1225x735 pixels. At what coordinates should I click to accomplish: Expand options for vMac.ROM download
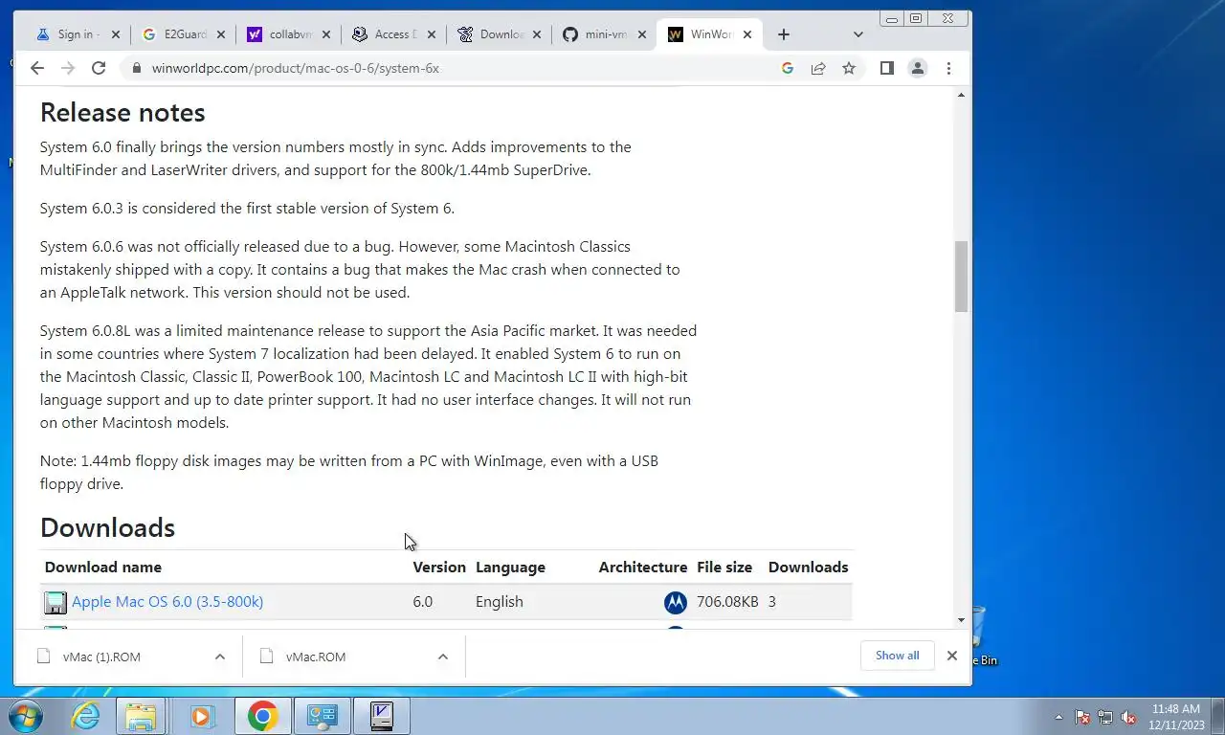(x=443, y=657)
